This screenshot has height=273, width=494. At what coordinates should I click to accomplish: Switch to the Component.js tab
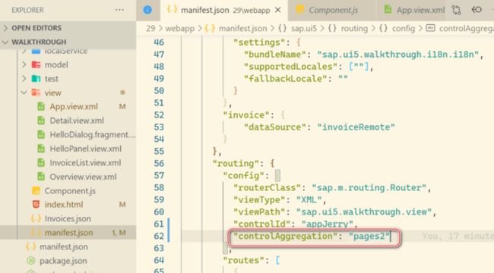pos(332,10)
